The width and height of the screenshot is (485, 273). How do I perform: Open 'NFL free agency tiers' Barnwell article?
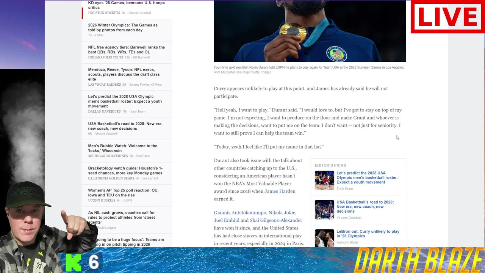(x=126, y=50)
